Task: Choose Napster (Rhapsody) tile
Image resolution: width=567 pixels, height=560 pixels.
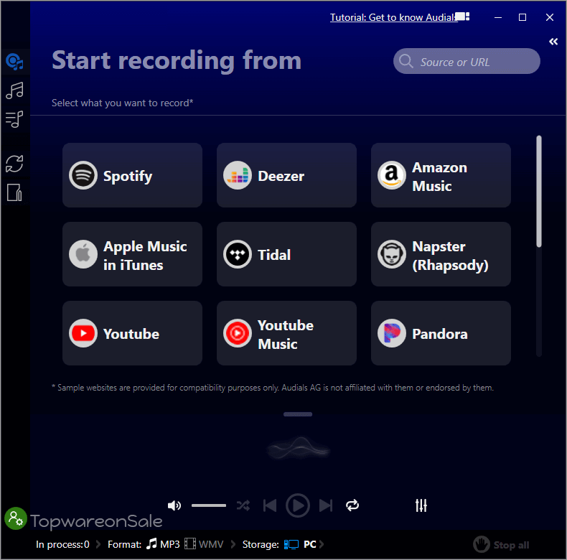Action: click(x=441, y=254)
